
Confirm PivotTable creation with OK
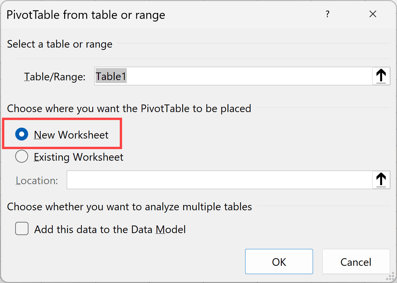tap(279, 262)
